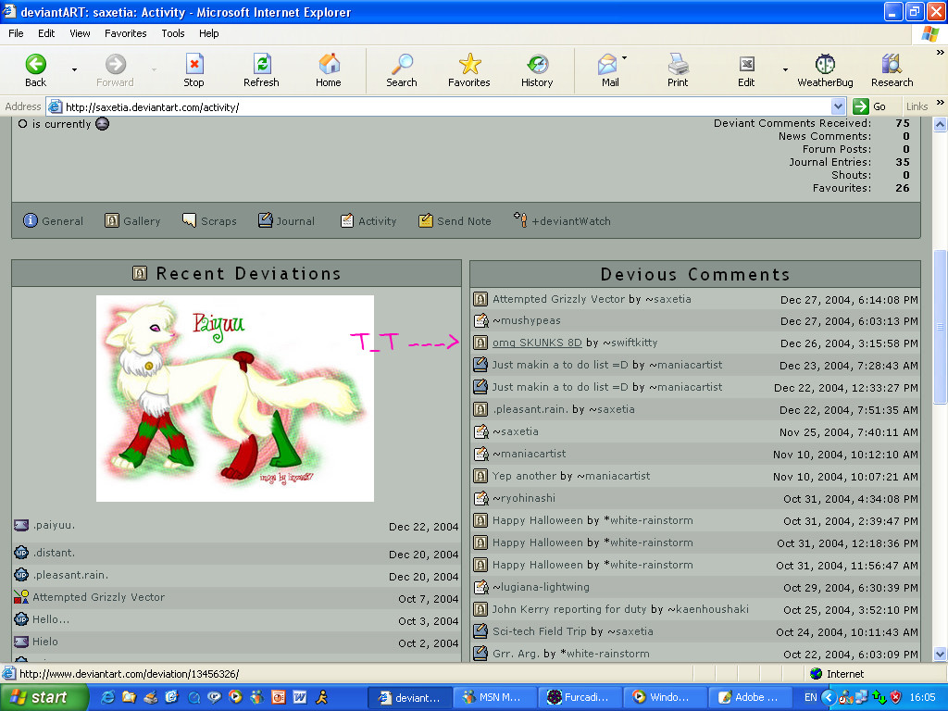Click the icon beside the .paiyuu. deviation
This screenshot has width=948, height=711.
click(21, 525)
